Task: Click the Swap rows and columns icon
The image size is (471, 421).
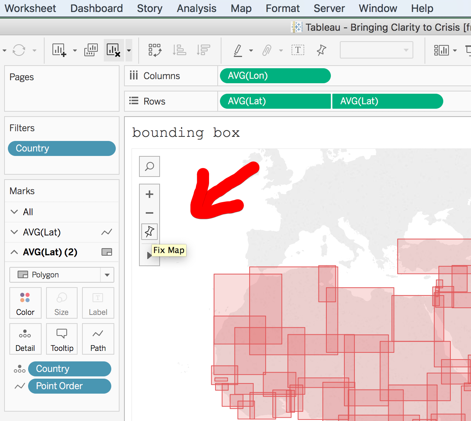Action: (x=155, y=50)
